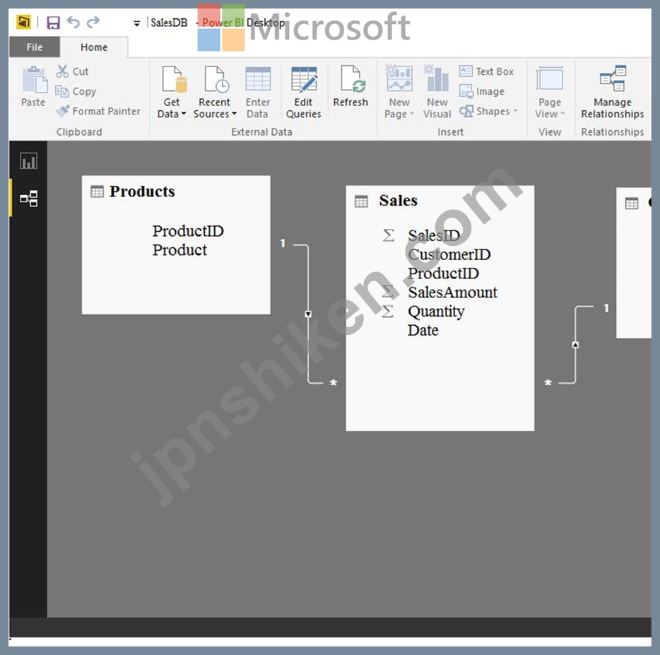Click the Products table icon

97,191
